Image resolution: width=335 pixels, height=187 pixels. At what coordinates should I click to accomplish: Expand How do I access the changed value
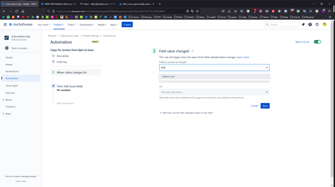coord(186,113)
